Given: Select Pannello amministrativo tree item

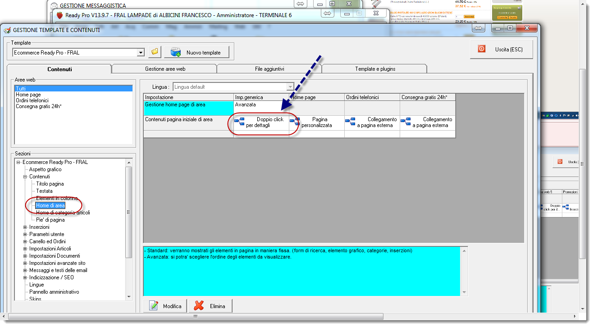Looking at the screenshot, I should click(x=54, y=292).
